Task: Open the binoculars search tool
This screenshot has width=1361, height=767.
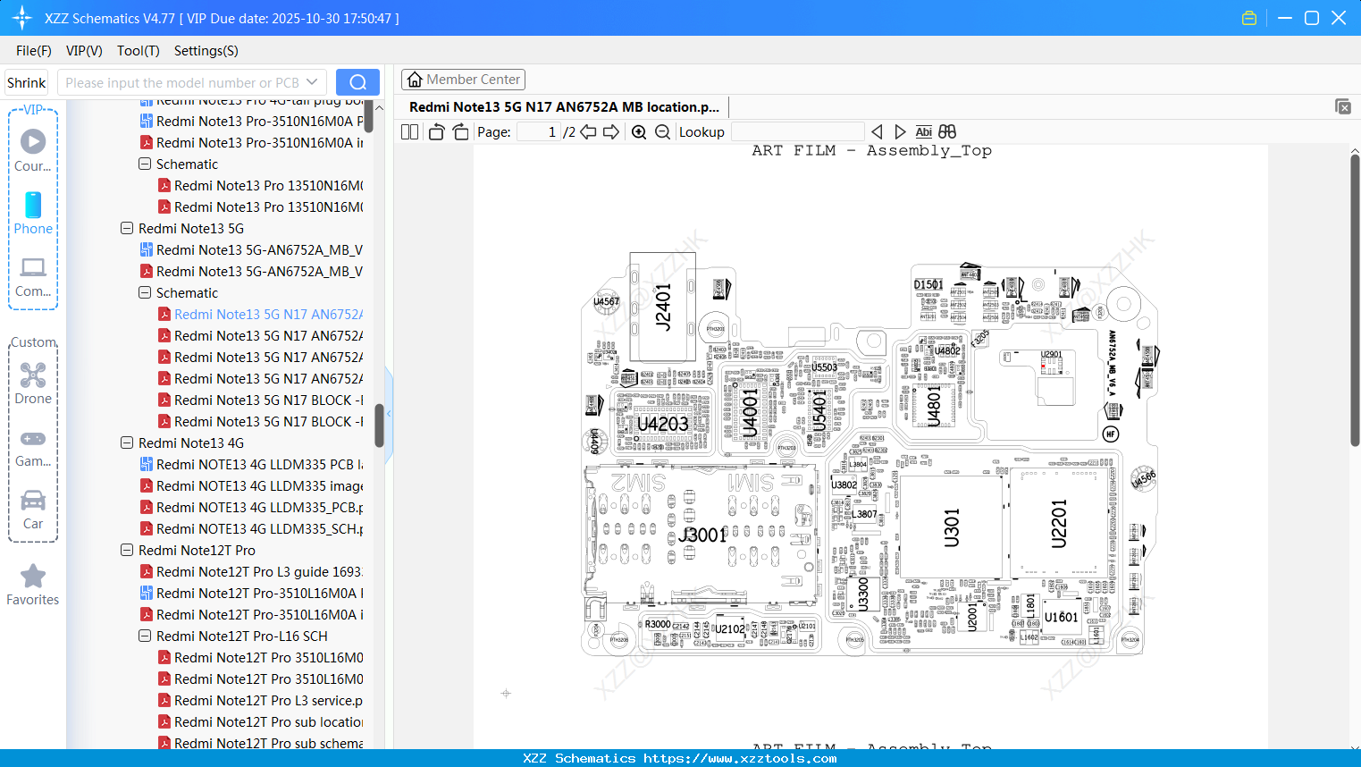Action: pos(946,131)
